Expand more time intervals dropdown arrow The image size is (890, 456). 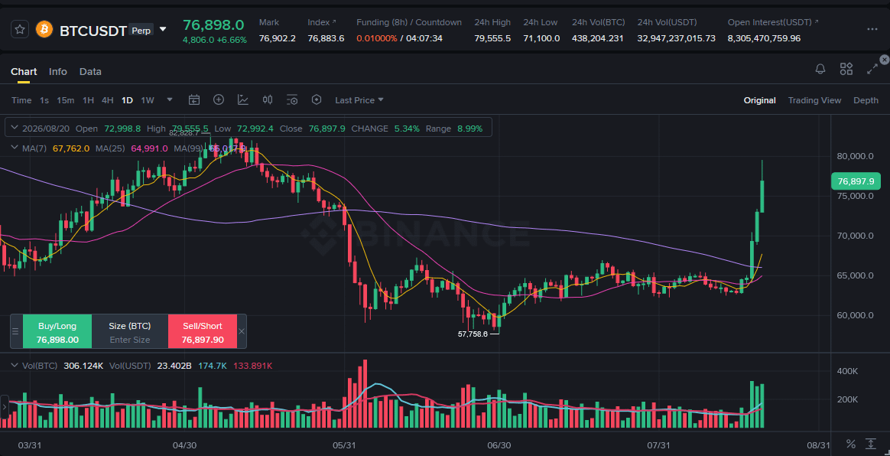(170, 100)
